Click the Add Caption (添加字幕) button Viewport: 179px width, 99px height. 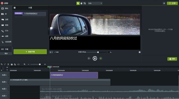coord(30,52)
